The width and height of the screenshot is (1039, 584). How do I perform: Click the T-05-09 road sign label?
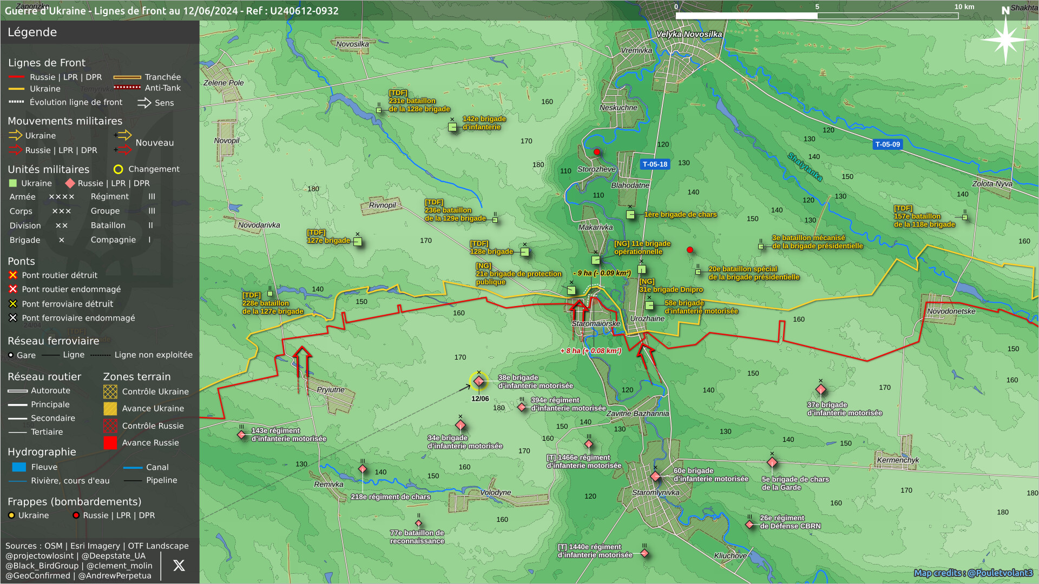pos(887,144)
